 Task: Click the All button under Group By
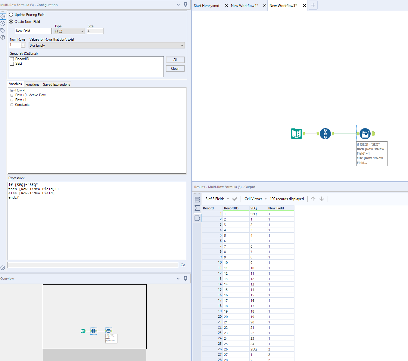coord(175,60)
